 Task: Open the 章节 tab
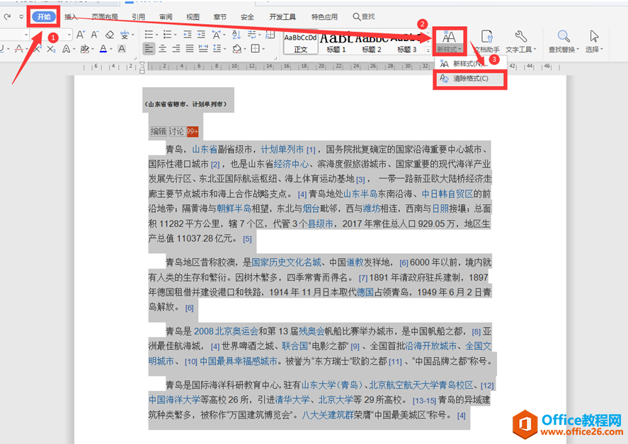[x=220, y=17]
